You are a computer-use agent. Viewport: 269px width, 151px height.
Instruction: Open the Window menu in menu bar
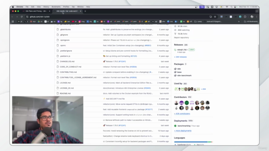point(80,7)
